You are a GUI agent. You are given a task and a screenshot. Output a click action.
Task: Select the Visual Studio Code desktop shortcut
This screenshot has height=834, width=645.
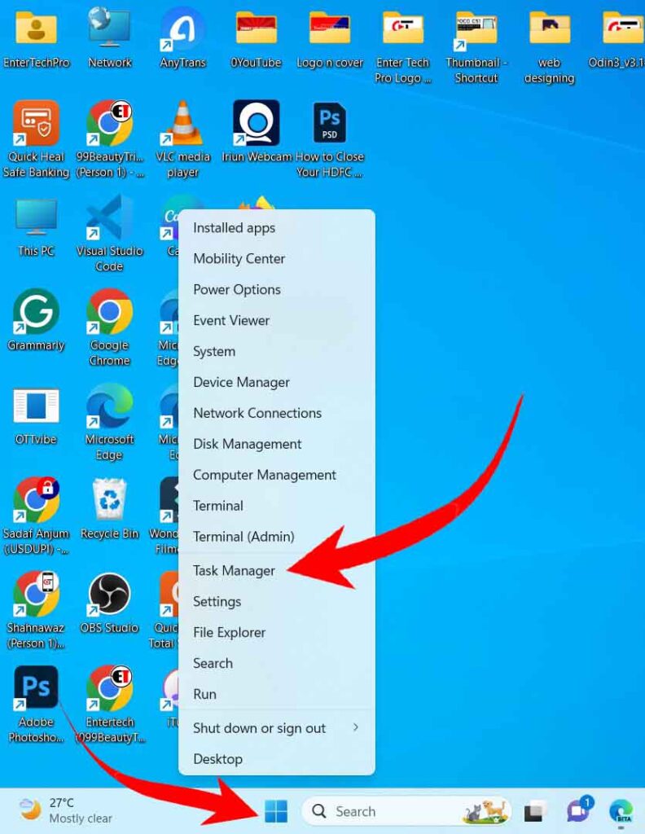(x=109, y=218)
